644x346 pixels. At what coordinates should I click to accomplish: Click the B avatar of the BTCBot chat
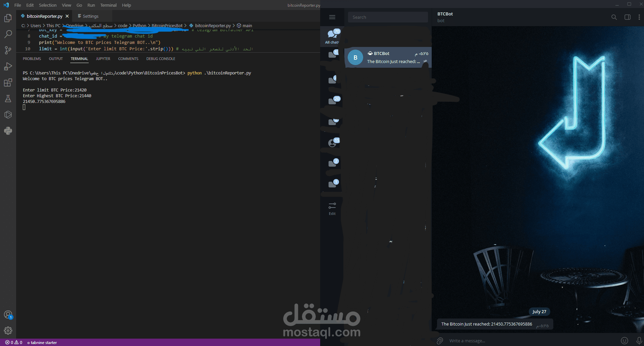point(355,58)
